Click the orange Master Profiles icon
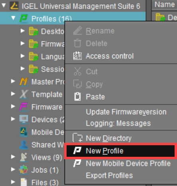 [24, 82]
